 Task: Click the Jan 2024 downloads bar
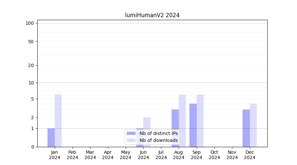58,121
